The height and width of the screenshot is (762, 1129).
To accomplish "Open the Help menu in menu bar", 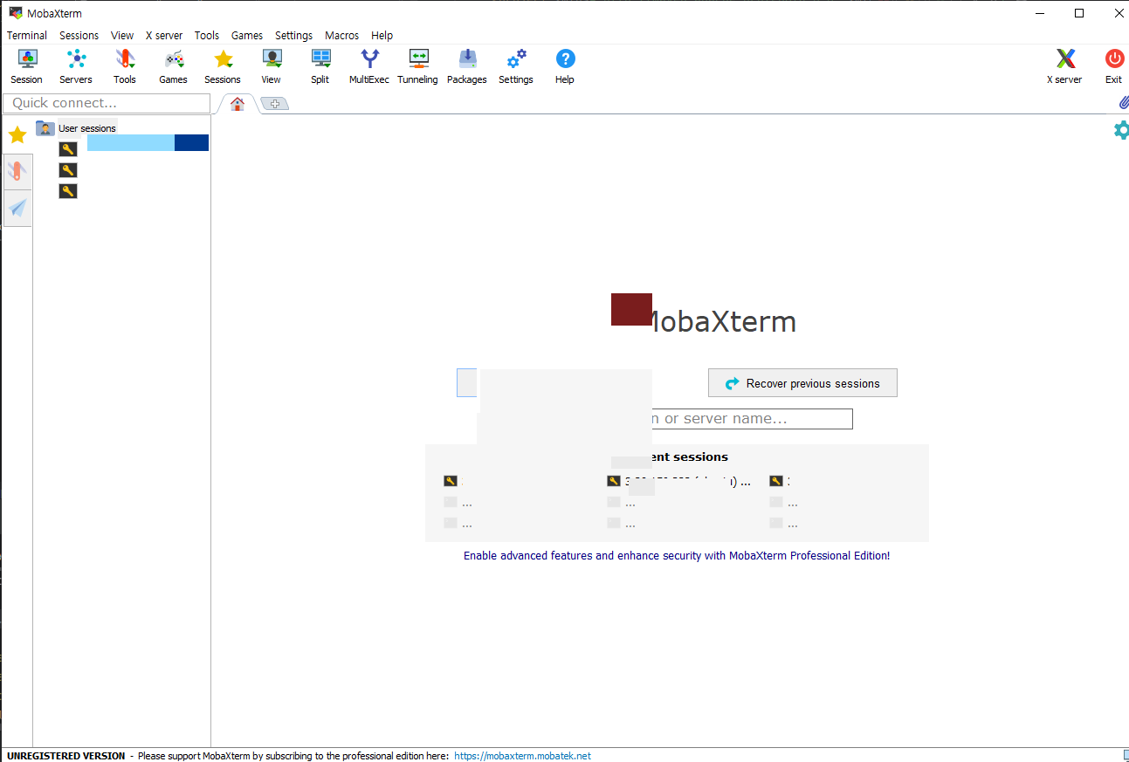I will coord(382,36).
